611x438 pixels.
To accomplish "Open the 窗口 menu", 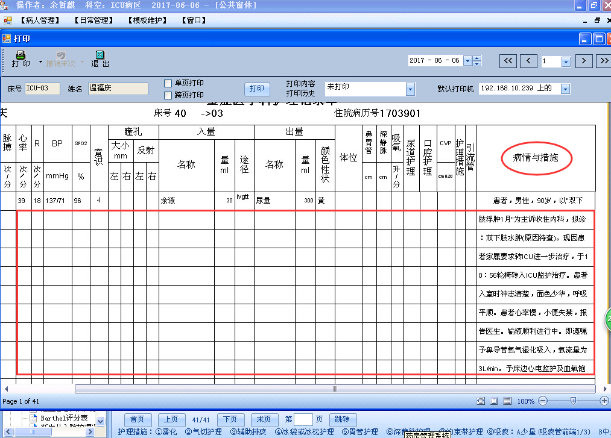I will [x=194, y=20].
